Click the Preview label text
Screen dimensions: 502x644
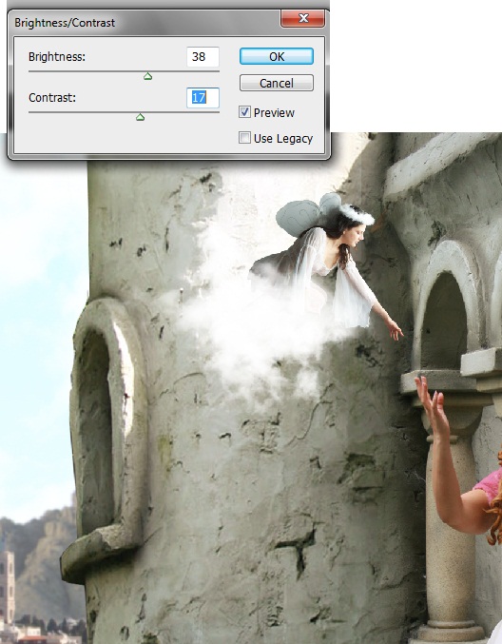(274, 112)
